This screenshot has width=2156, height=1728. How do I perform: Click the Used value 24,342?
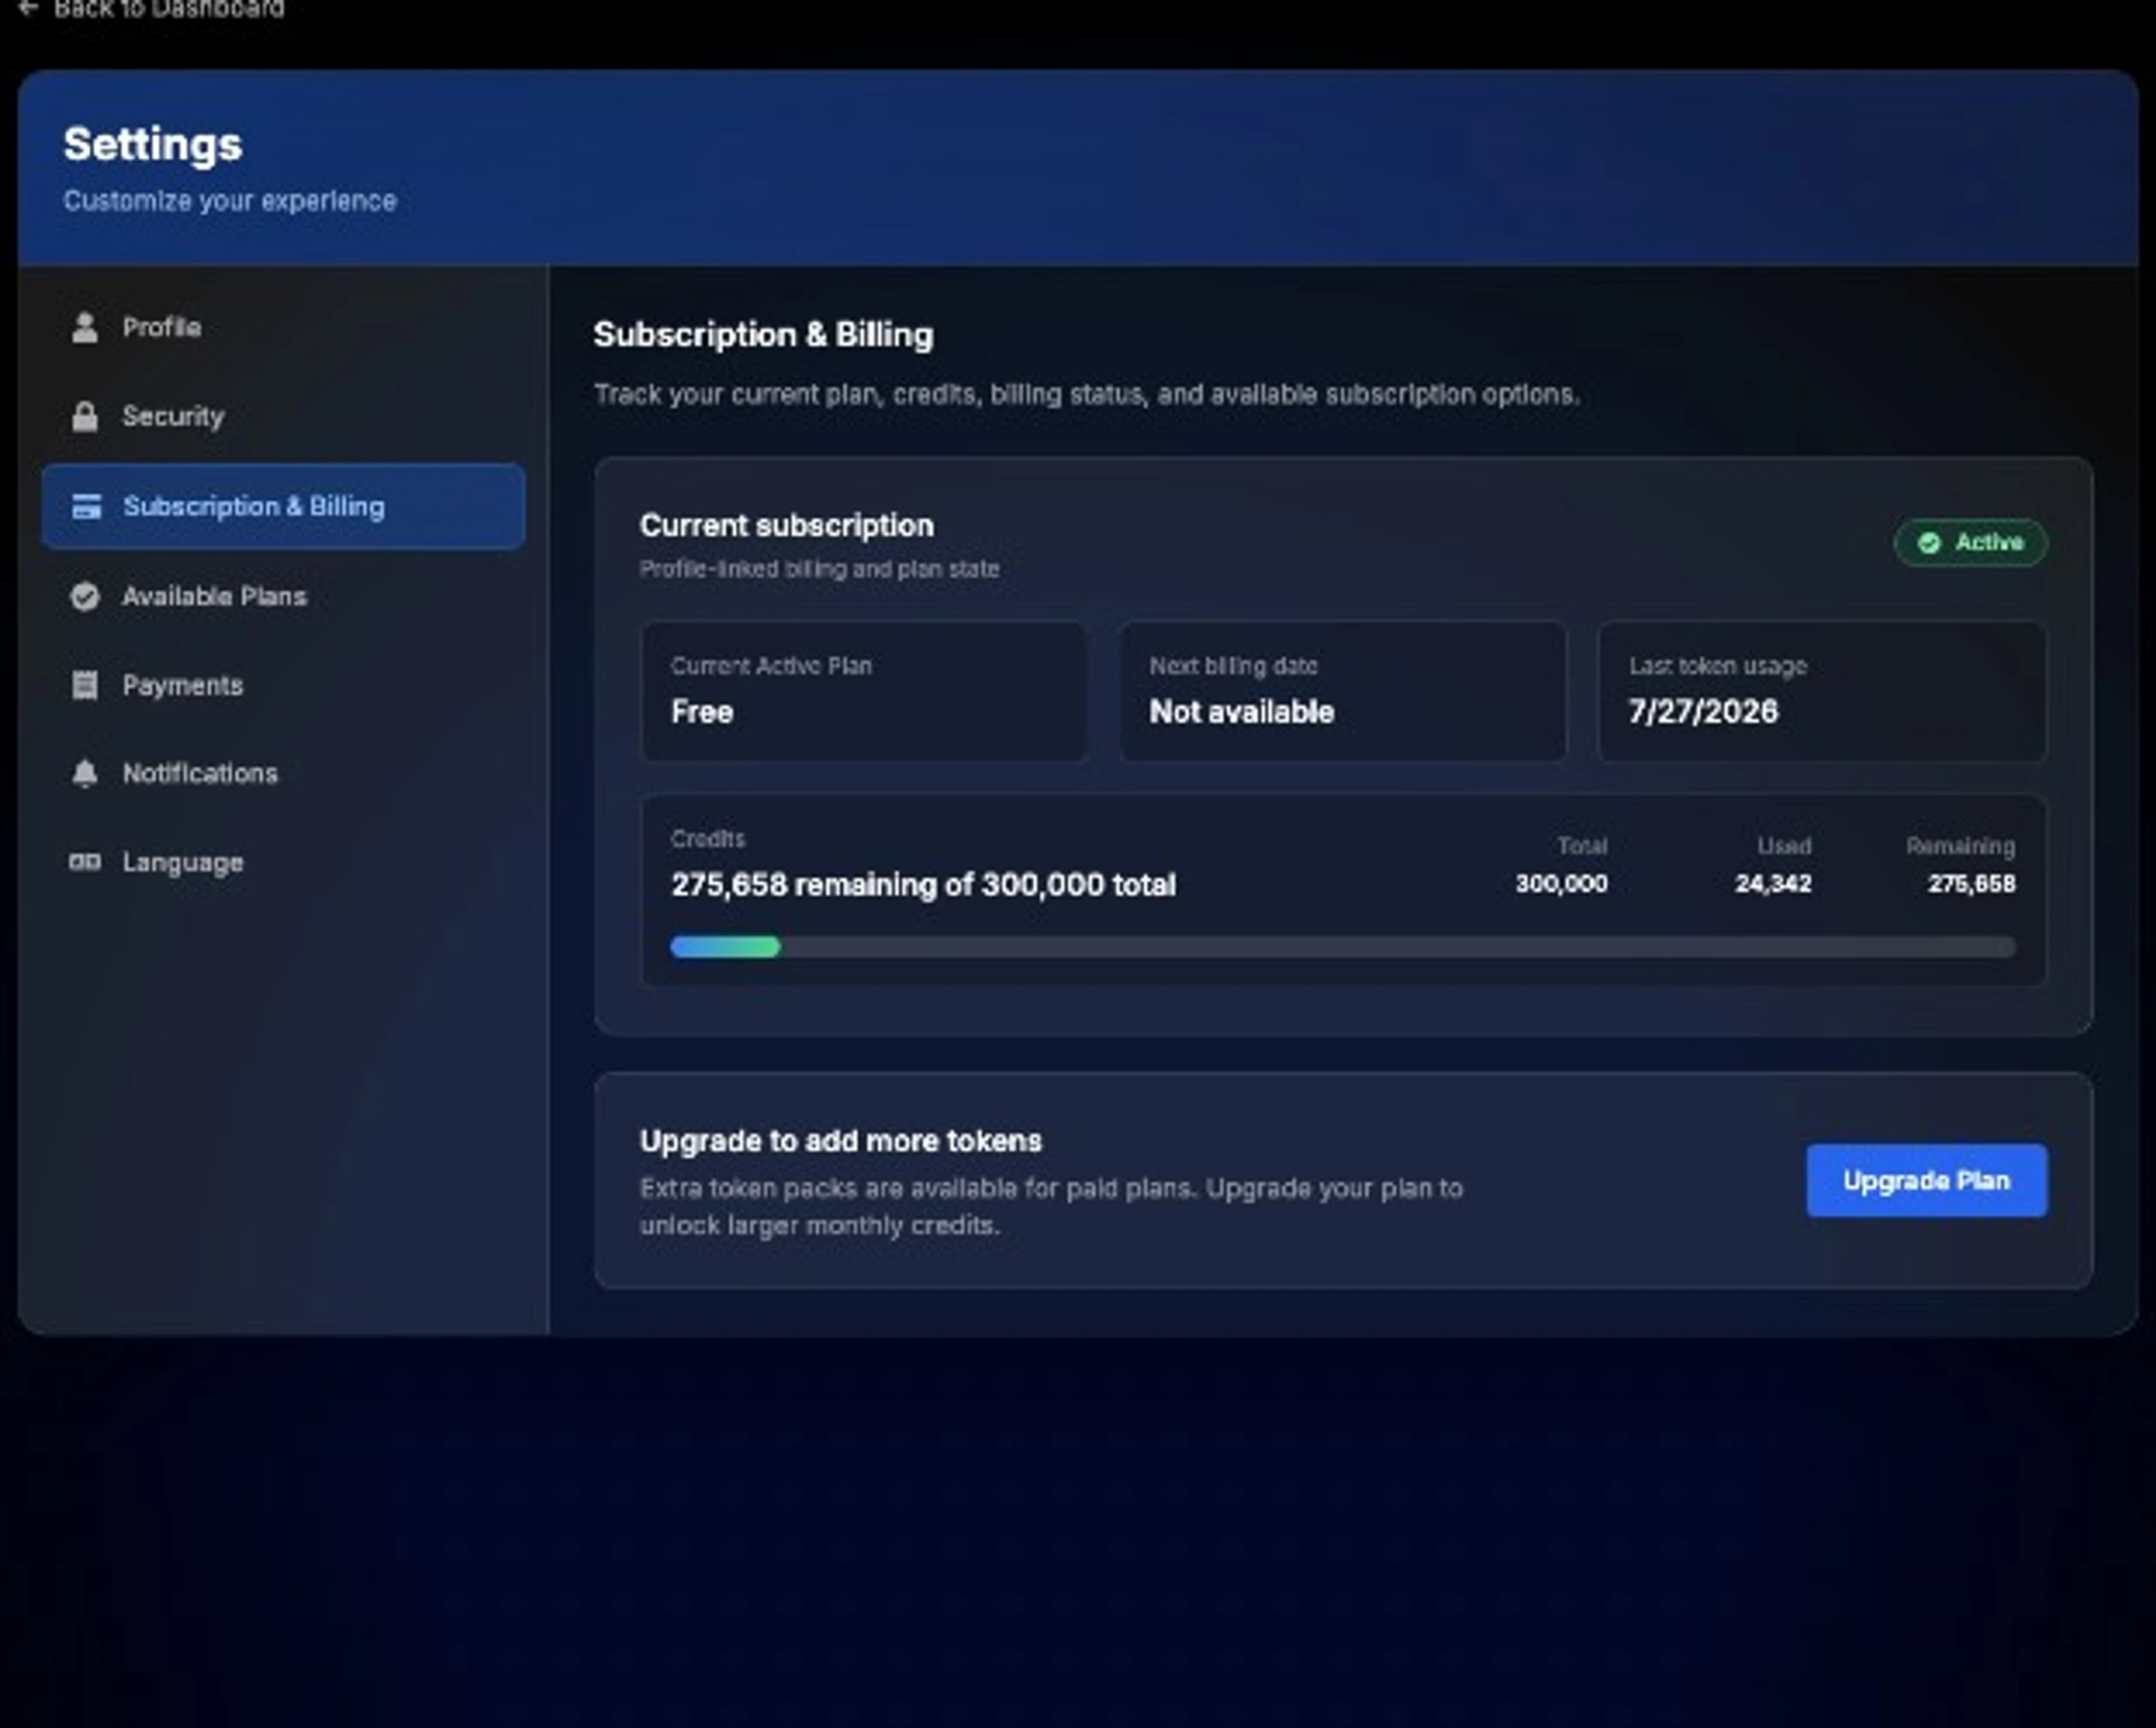click(1772, 884)
